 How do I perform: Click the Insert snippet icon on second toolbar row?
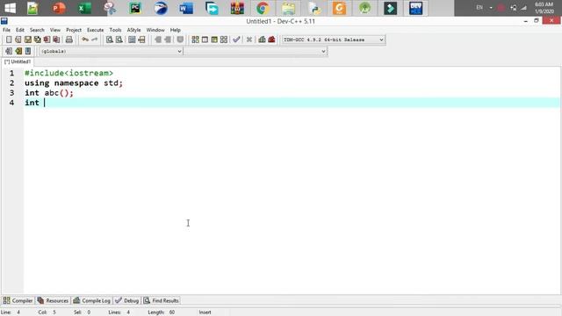point(9,51)
